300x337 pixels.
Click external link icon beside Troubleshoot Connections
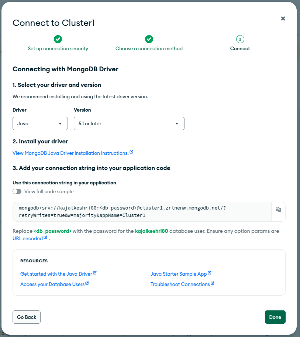(213, 283)
